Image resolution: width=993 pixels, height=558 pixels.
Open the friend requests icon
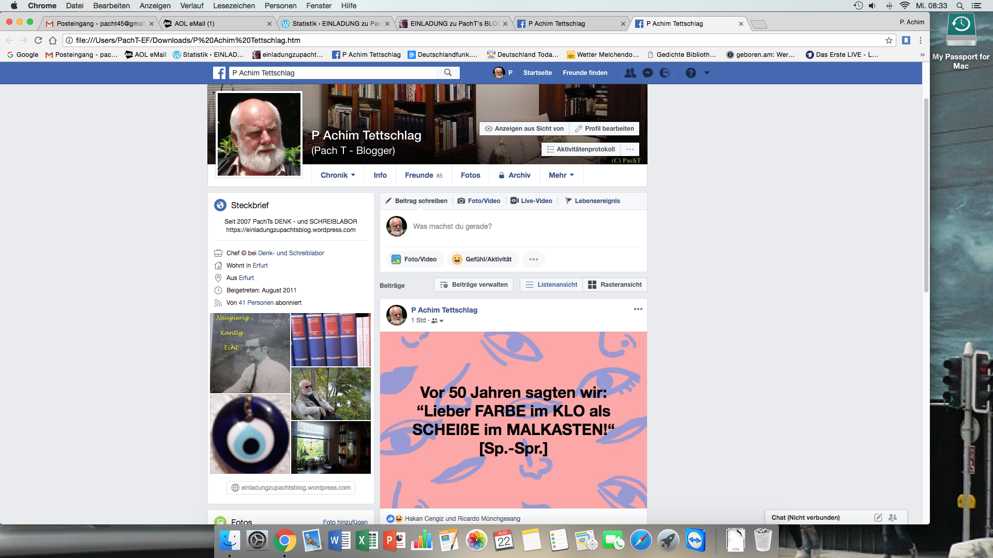630,73
